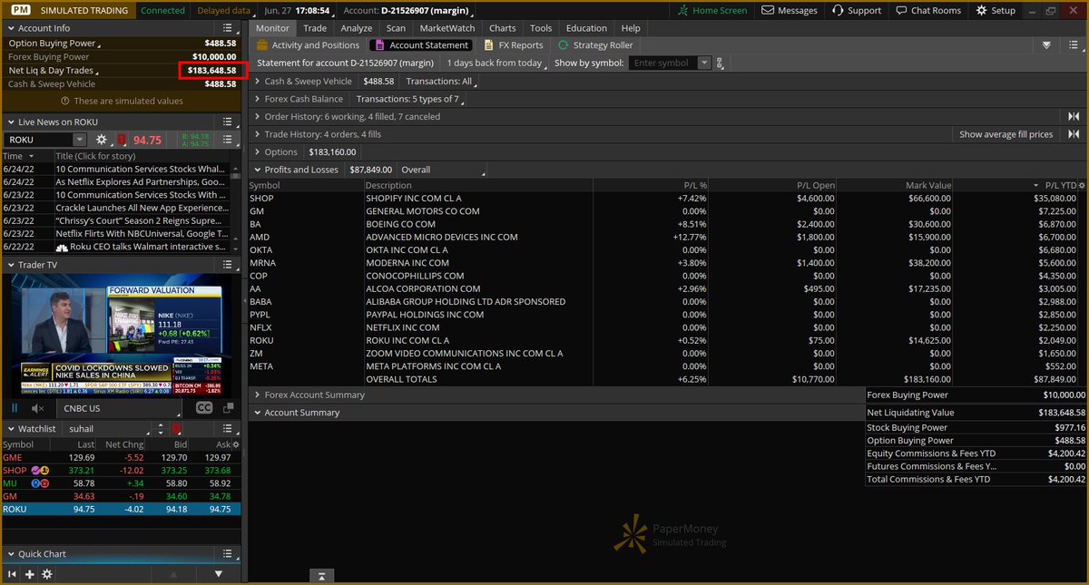Screen dimensions: 1089x585
Task: Open Trader TV gadget menu icon
Action: (x=230, y=265)
